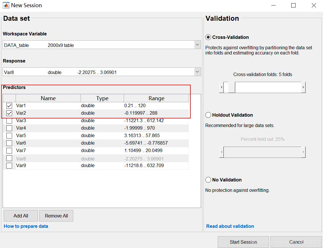Open the How to prepare data link
The image size is (323, 248).
26,226
